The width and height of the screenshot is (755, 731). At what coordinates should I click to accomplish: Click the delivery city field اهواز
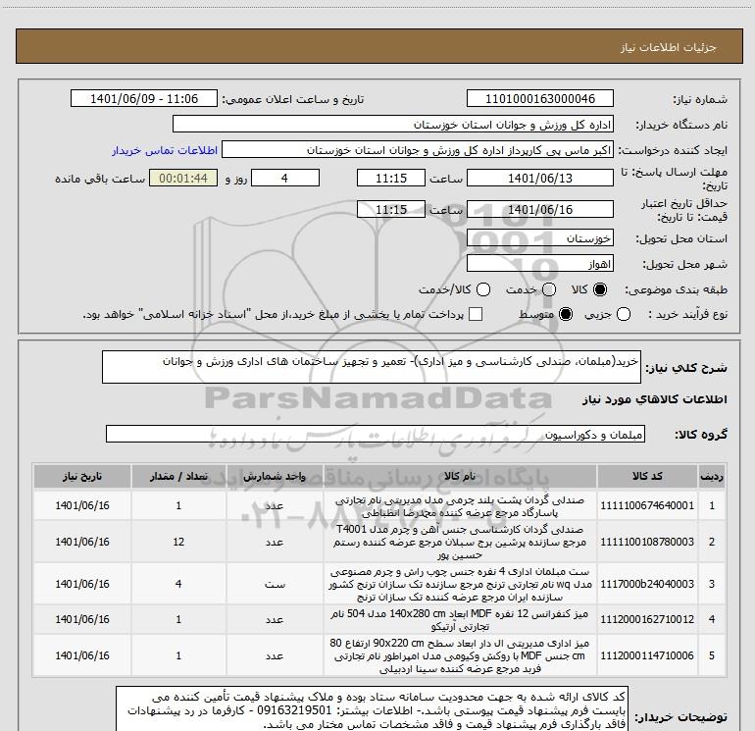(x=539, y=263)
